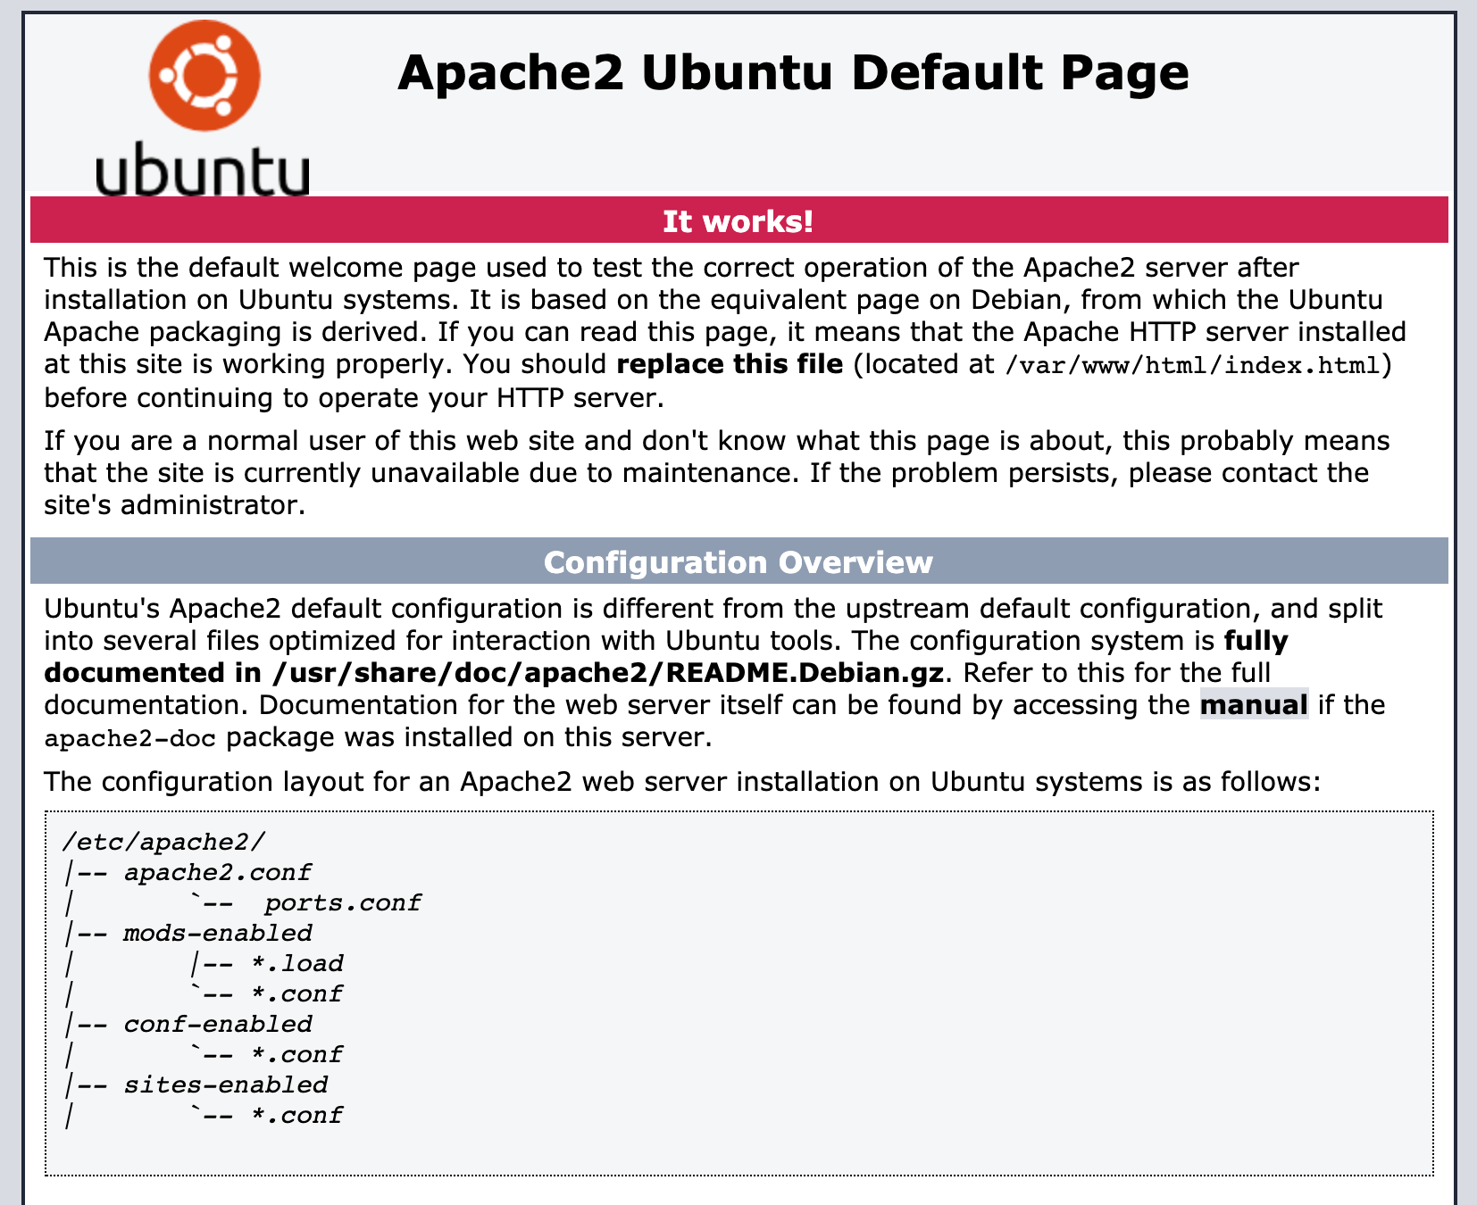Select the Apache2 Ubuntu Default Page title
This screenshot has width=1477, height=1205.
click(793, 73)
